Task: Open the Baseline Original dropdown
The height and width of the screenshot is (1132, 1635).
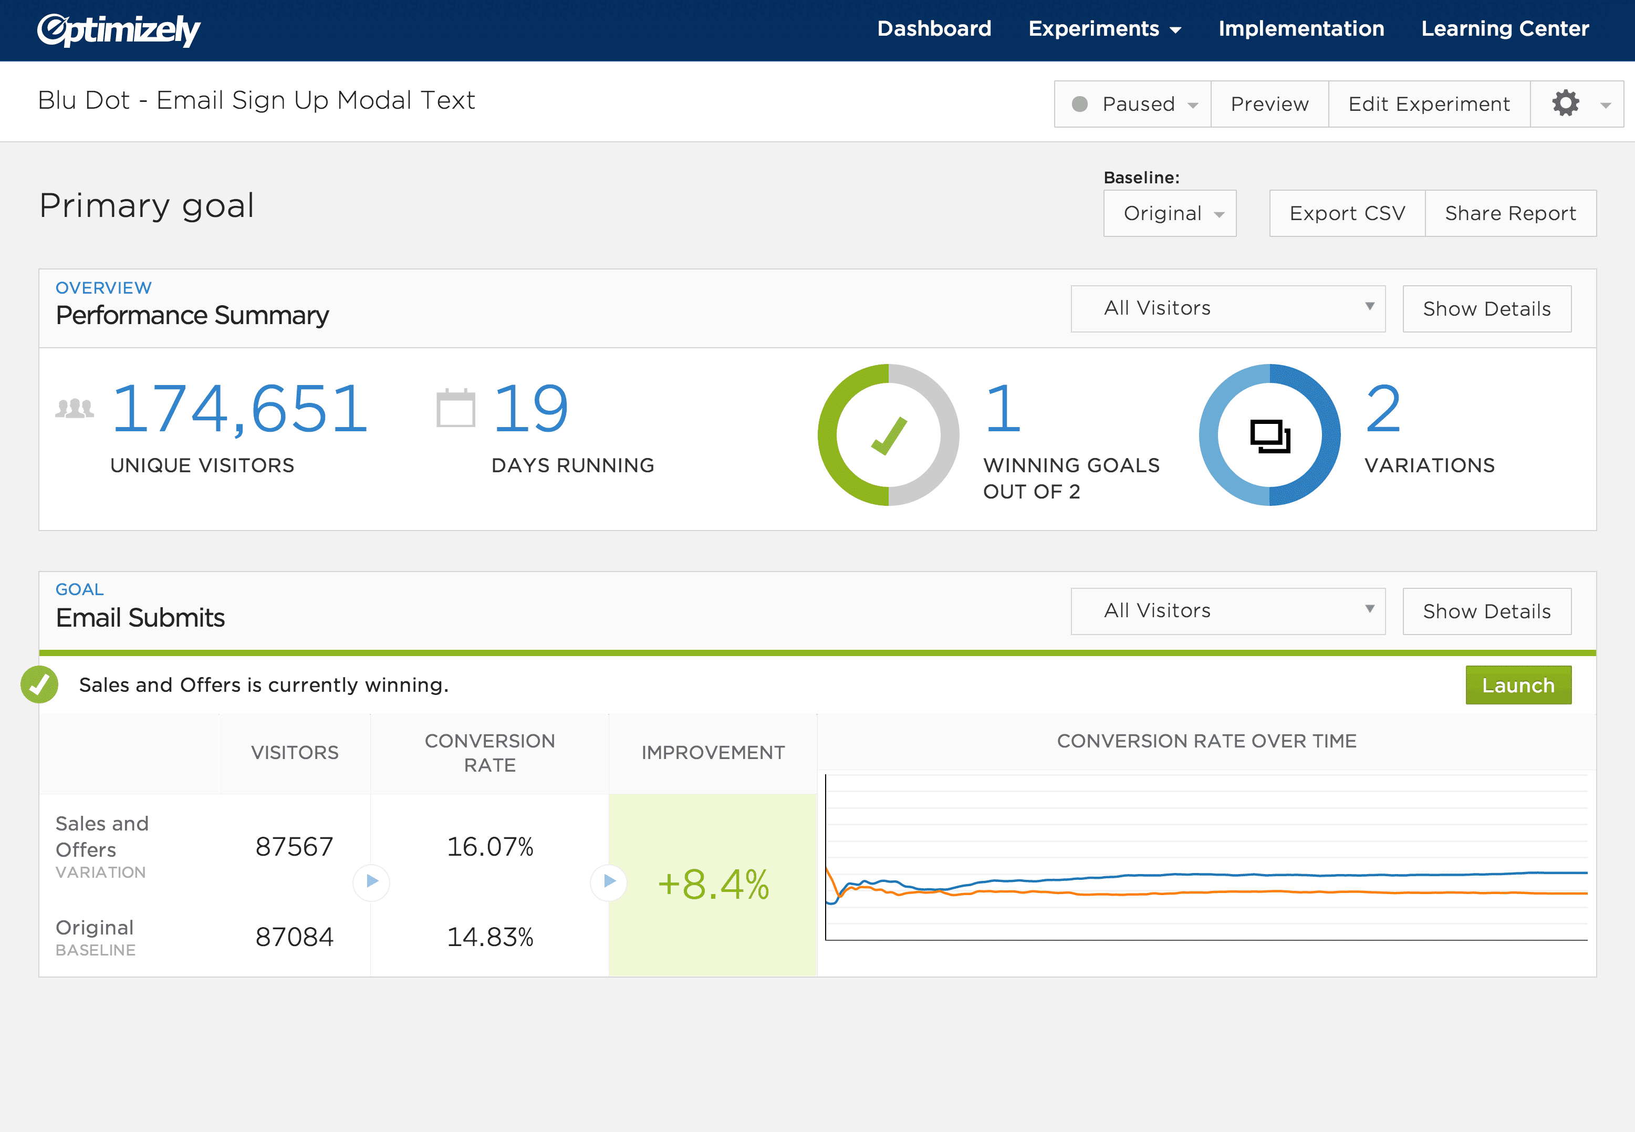Action: coord(1169,214)
